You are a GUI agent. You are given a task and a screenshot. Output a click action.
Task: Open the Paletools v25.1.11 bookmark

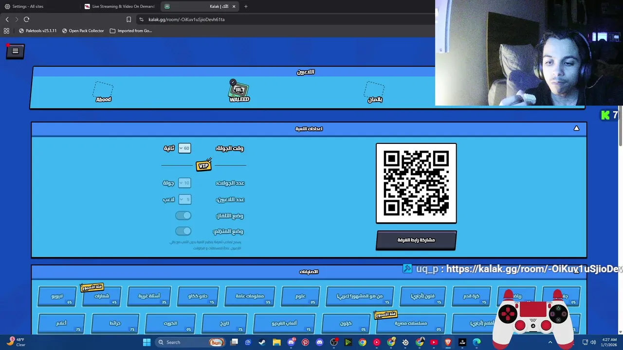37,31
